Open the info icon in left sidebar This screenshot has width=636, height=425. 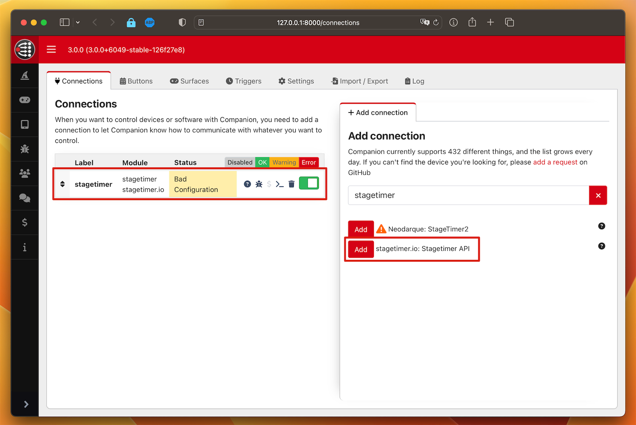click(25, 247)
